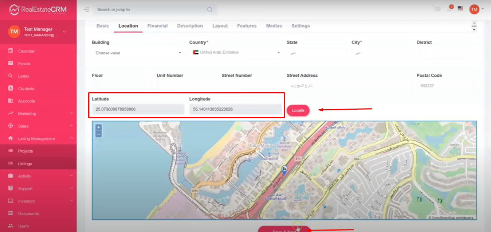491x232 pixels.
Task: Expand the Test Manager profile menu
Action: pos(64,32)
